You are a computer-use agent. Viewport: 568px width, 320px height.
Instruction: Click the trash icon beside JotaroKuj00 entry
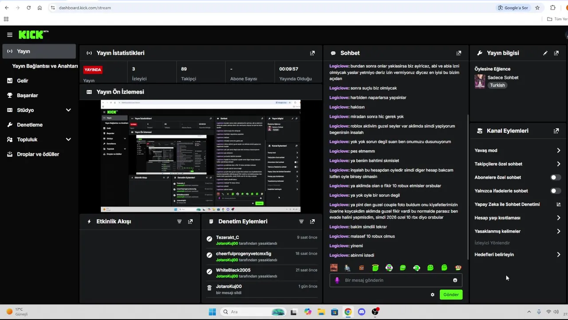pyautogui.click(x=209, y=288)
